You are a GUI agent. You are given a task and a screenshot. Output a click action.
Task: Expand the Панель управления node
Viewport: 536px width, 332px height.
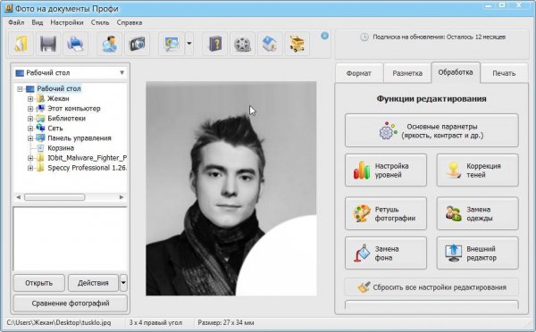click(x=30, y=138)
